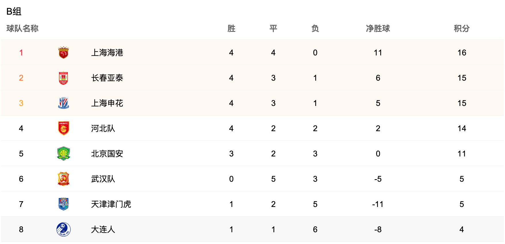Select the 大连人 team name
This screenshot has height=244, width=505.
103,229
